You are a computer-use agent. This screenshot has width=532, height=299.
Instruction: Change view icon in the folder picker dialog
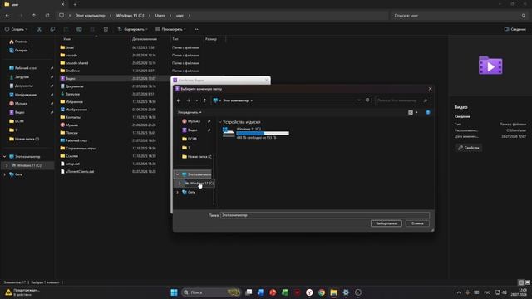click(x=411, y=112)
